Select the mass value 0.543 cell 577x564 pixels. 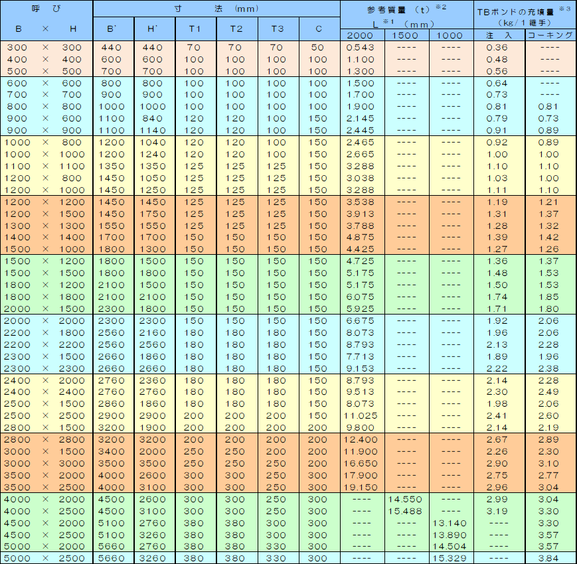coord(362,47)
